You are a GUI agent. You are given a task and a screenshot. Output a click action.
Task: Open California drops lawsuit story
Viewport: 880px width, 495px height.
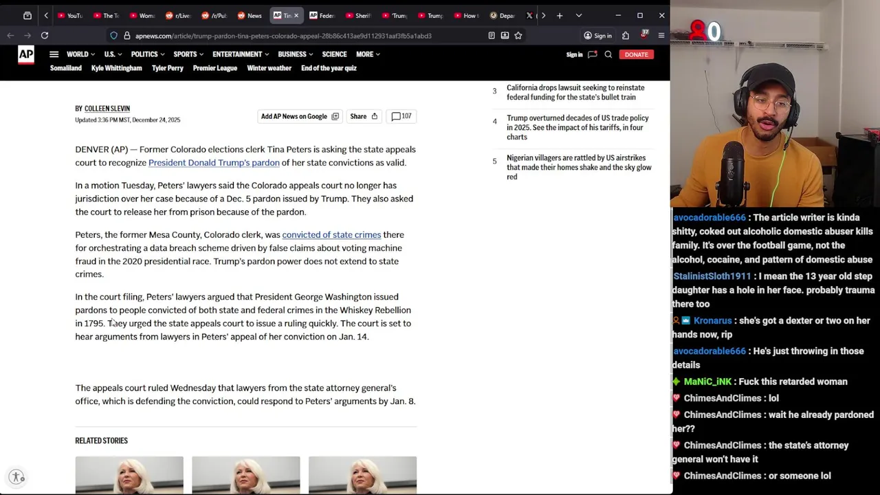tap(575, 93)
